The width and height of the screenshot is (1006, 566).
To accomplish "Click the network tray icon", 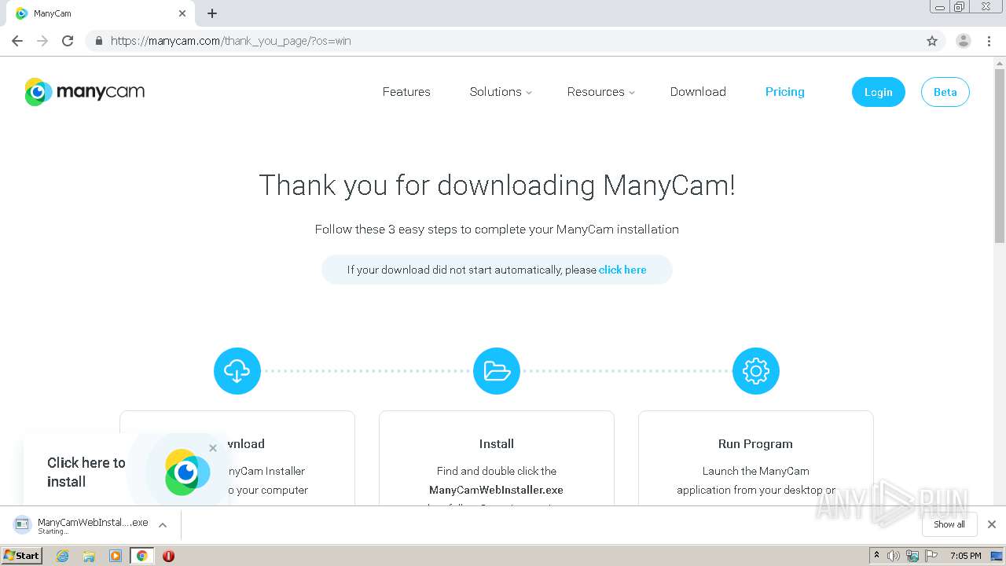I will tap(912, 556).
